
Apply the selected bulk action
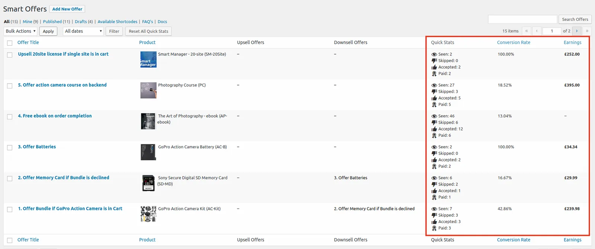click(48, 31)
